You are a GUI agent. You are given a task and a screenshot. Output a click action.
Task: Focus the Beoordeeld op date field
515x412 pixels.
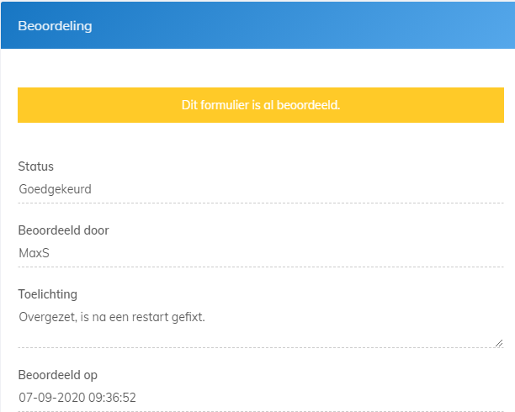pos(260,397)
